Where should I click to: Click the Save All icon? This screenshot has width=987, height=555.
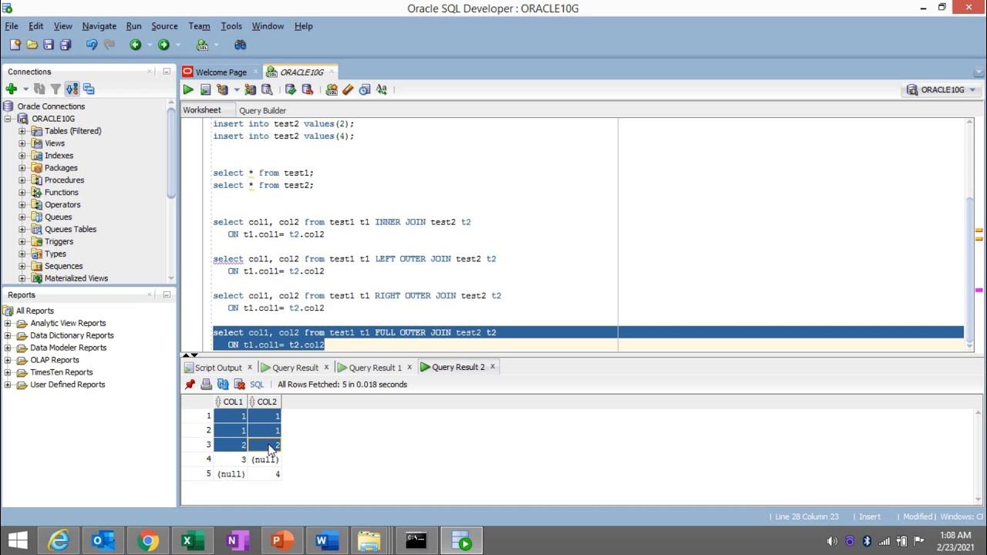[x=66, y=45]
